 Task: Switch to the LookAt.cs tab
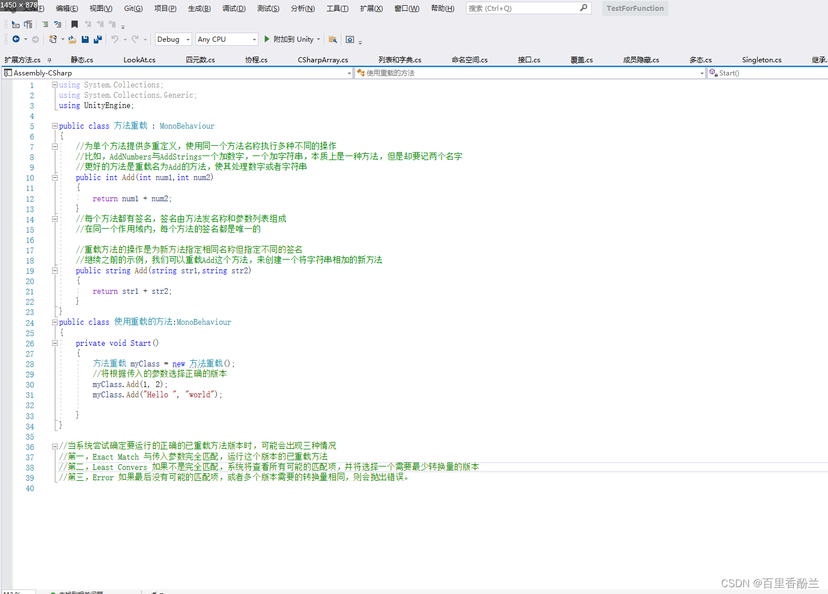139,60
